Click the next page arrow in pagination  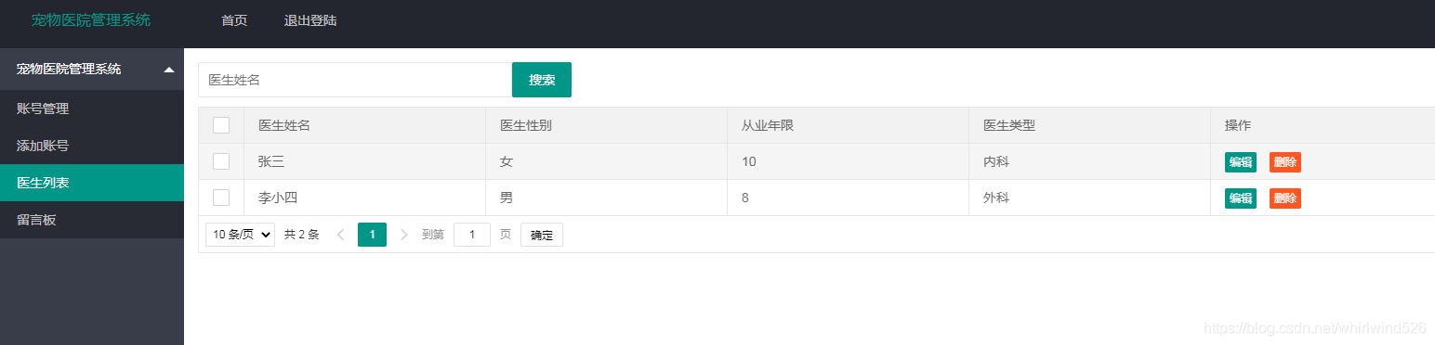pyautogui.click(x=403, y=235)
